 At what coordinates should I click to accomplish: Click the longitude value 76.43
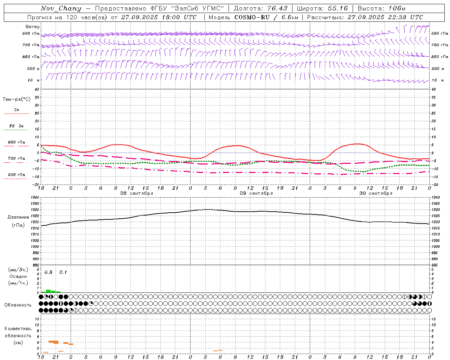(x=277, y=8)
